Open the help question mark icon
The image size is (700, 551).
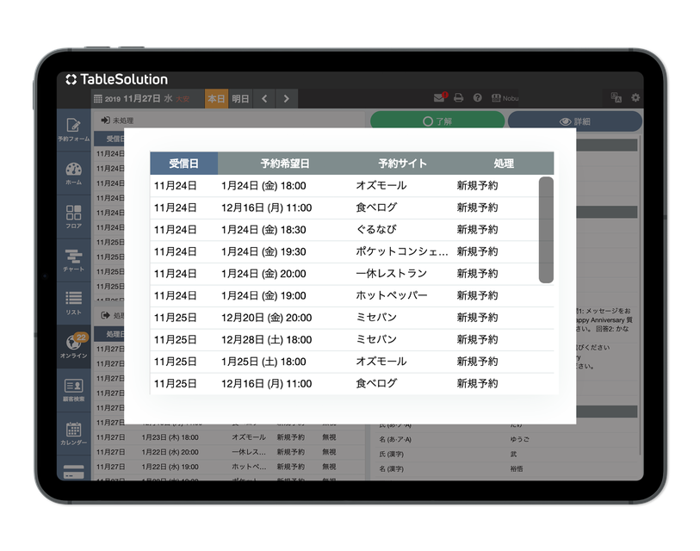click(478, 98)
